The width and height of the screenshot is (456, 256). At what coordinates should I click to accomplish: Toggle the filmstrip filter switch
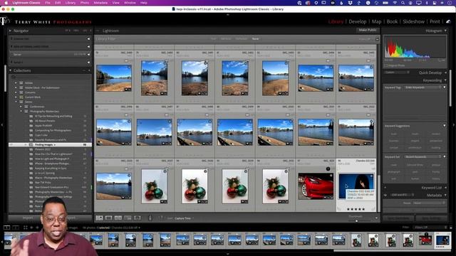pyautogui.click(x=451, y=228)
